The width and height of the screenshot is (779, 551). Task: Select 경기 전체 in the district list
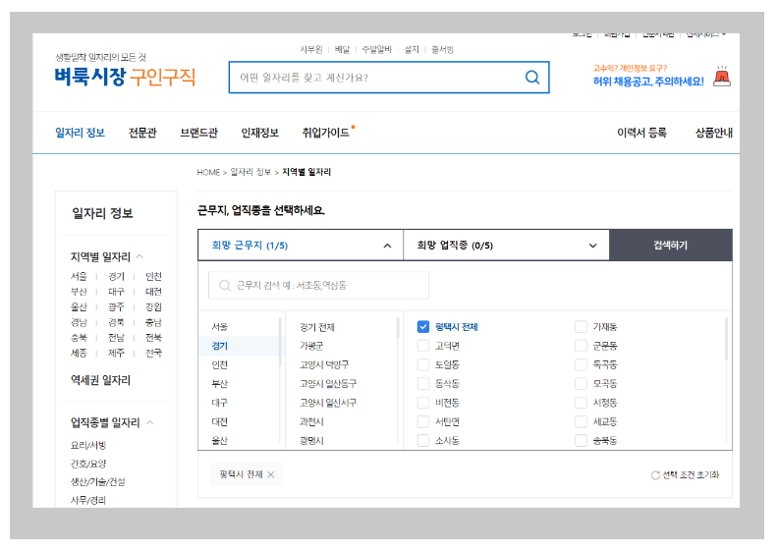coord(317,327)
